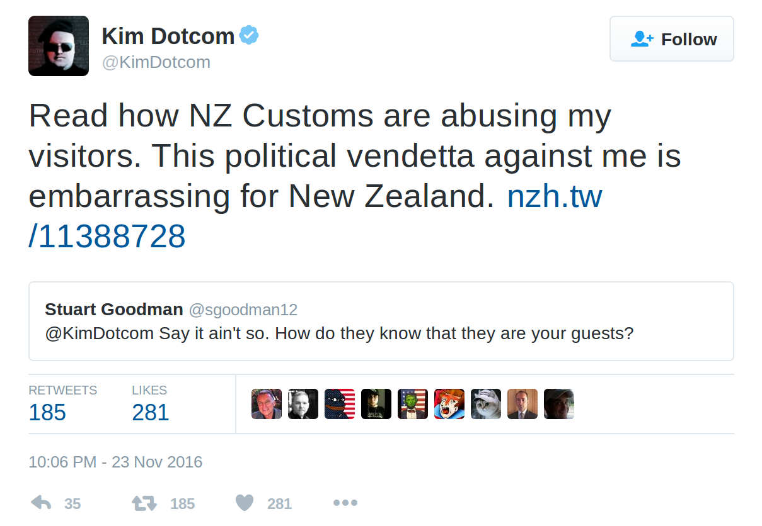Retweet this tweet using the retweet icon
Image resolution: width=762 pixels, height=526 pixels.
pos(144,503)
